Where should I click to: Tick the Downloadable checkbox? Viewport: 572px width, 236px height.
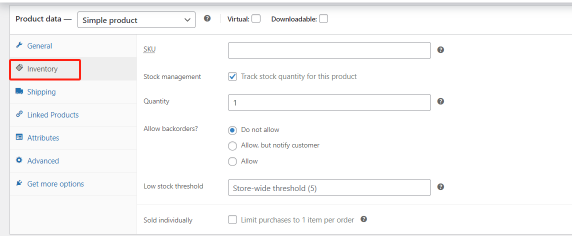coord(323,19)
